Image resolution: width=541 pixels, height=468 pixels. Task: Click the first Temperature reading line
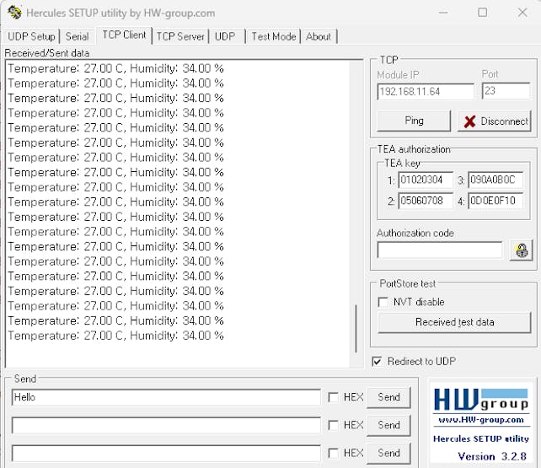point(115,68)
